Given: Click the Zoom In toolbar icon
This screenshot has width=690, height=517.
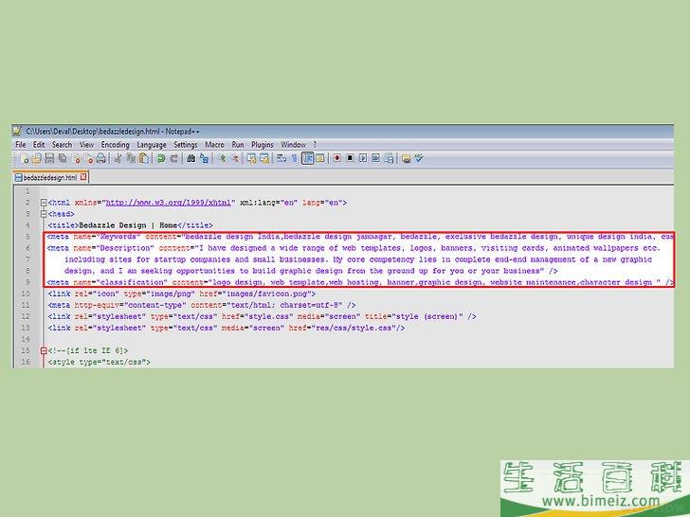Looking at the screenshot, I should [x=222, y=158].
